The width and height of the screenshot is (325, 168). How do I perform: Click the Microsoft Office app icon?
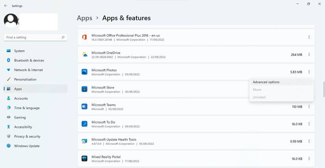[x=84, y=37]
